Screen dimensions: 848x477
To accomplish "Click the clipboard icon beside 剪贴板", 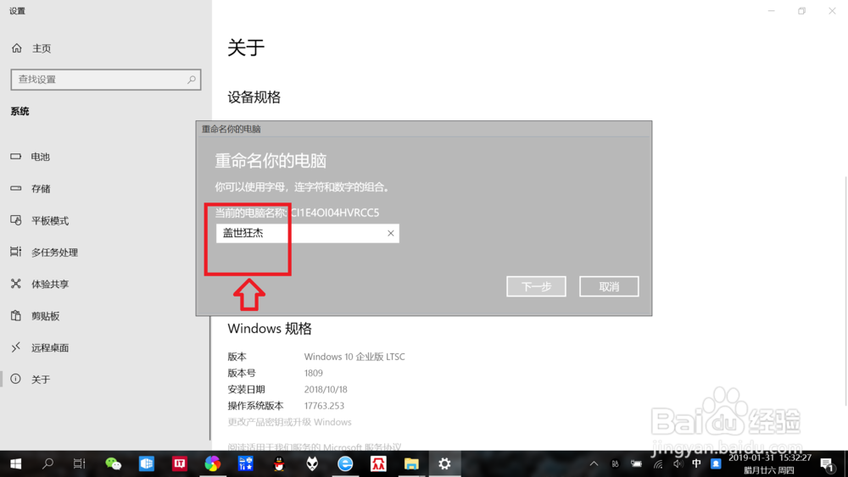I will tap(15, 315).
